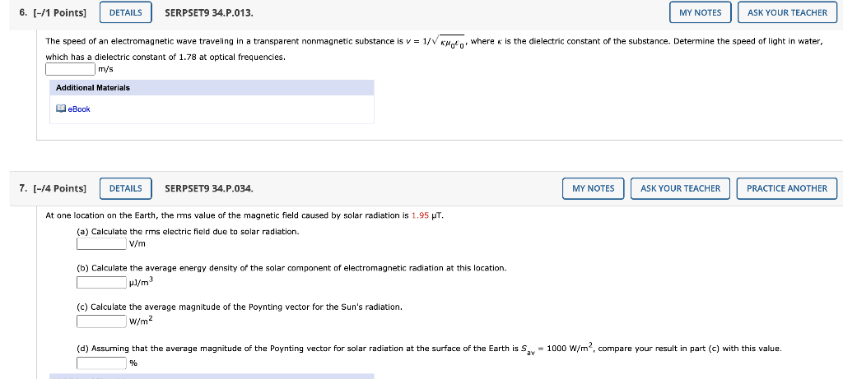Viewport: 843px width, 379px height.
Task: Click the PRACTICE ANOTHER button
Action: tap(786, 188)
